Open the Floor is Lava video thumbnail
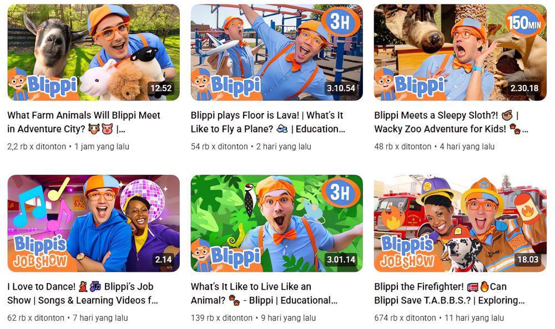The width and height of the screenshot is (555, 329). tap(277, 52)
